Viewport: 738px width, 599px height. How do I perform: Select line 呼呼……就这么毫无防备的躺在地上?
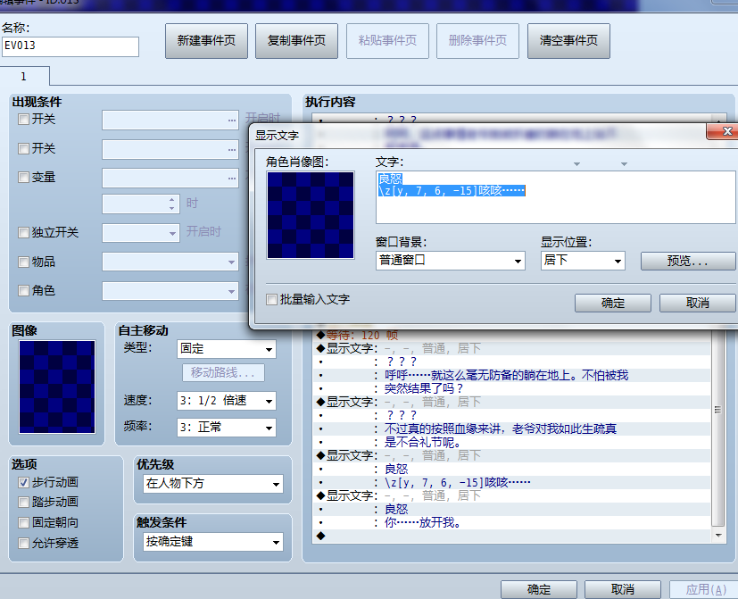point(512,375)
